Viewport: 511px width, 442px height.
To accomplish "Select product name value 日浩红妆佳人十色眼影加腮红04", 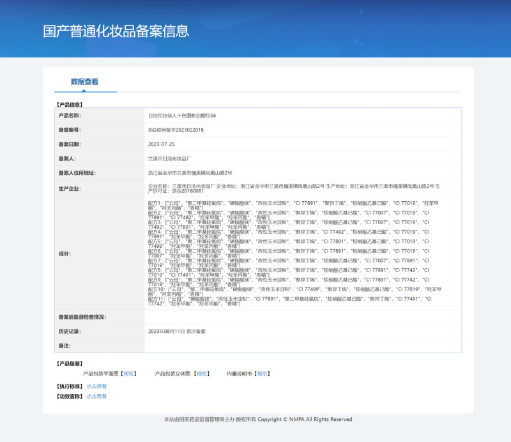I will (x=182, y=116).
